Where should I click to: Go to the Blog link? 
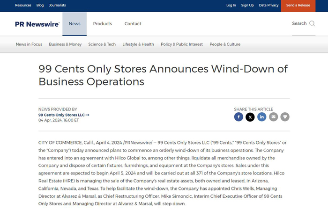point(40,5)
